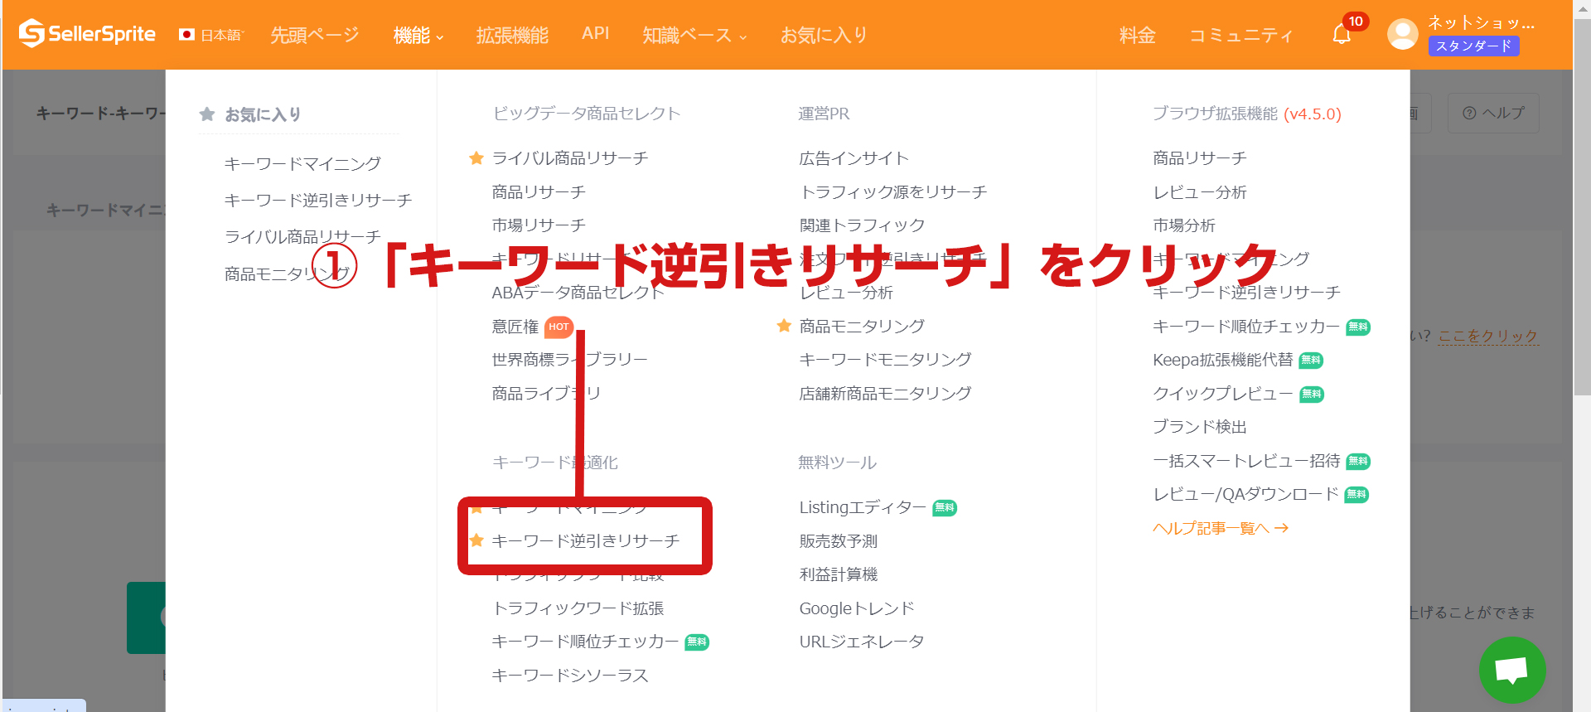Select キーワード逆引きリサーチ in favorites list

[318, 200]
